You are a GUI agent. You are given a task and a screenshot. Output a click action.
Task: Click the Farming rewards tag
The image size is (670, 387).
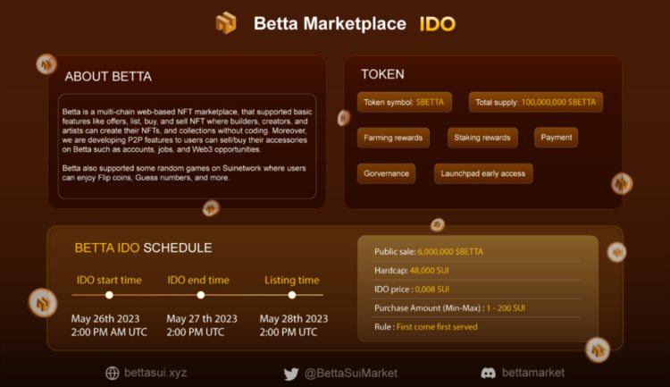tap(393, 138)
